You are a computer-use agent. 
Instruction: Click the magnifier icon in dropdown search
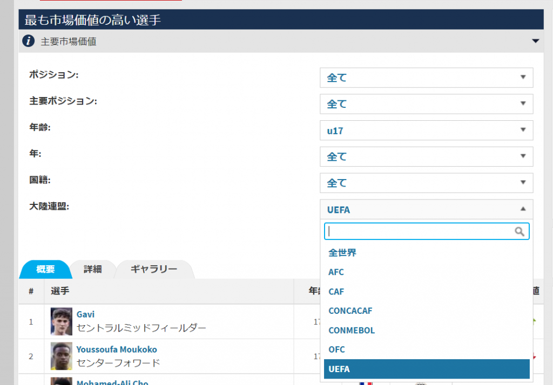pyautogui.click(x=520, y=231)
